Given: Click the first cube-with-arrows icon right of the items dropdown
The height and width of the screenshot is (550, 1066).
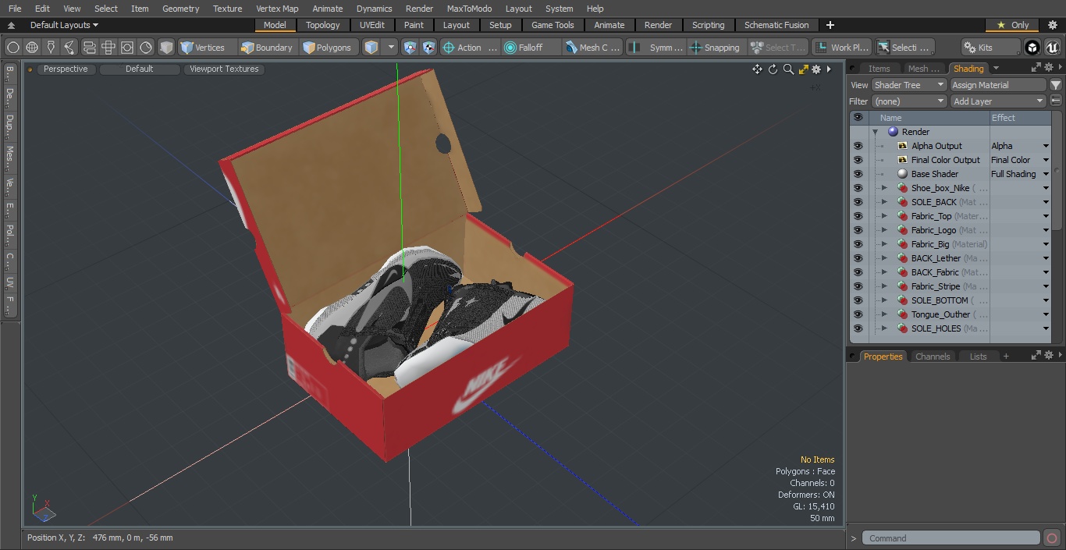Looking at the screenshot, I should 410,48.
